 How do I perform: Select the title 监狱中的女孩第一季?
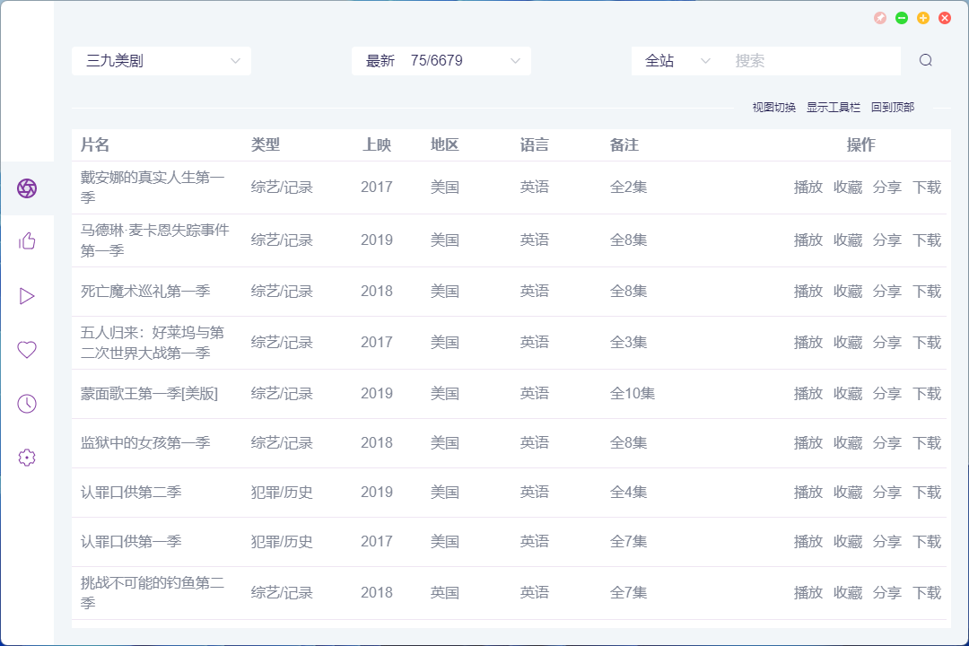pos(145,443)
